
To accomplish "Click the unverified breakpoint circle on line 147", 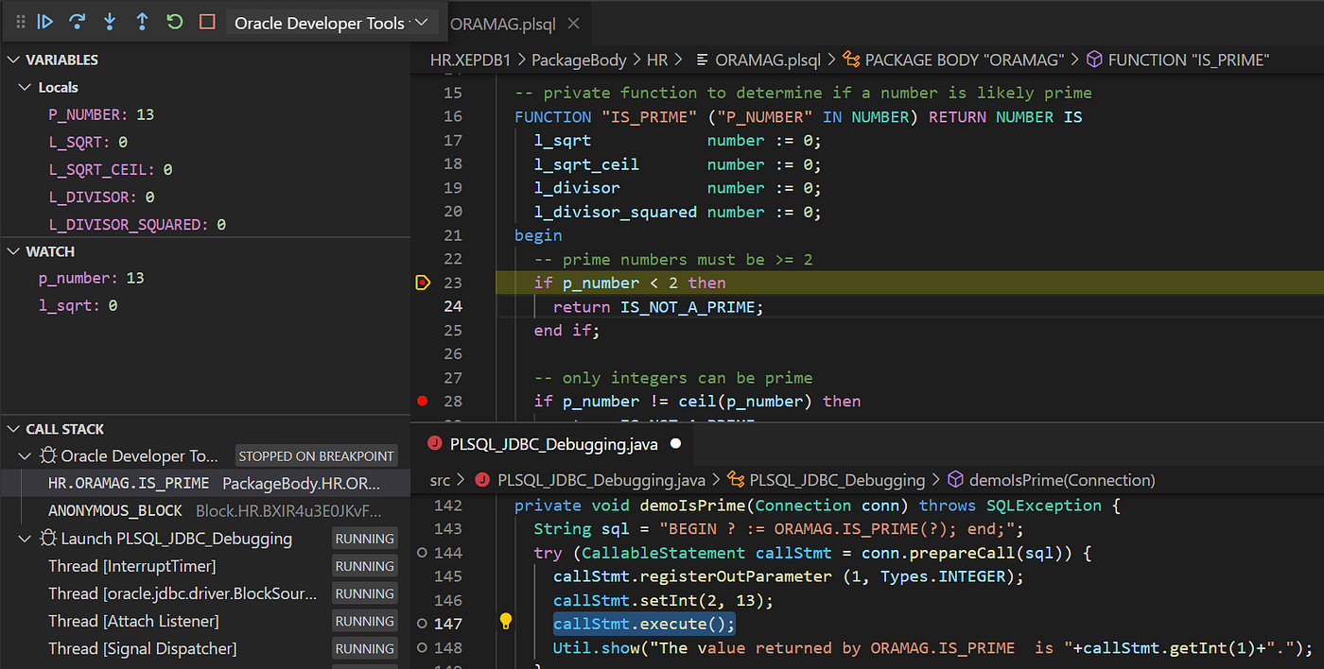I will (x=423, y=622).
